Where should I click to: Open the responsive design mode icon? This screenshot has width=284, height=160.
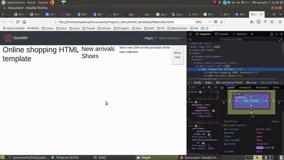[271, 34]
